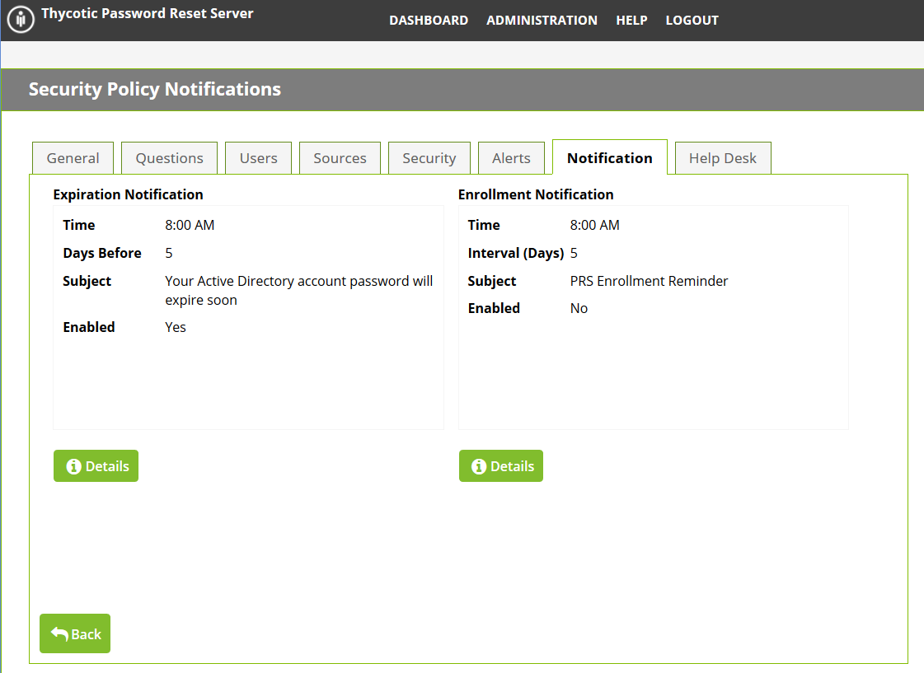View the Alerts tab
Viewport: 924px width, 673px height.
point(511,158)
